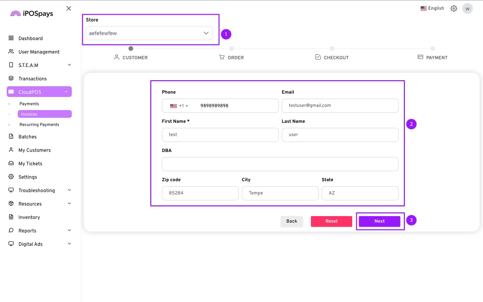
Task: Click the settings gear icon in header
Action: [x=453, y=8]
